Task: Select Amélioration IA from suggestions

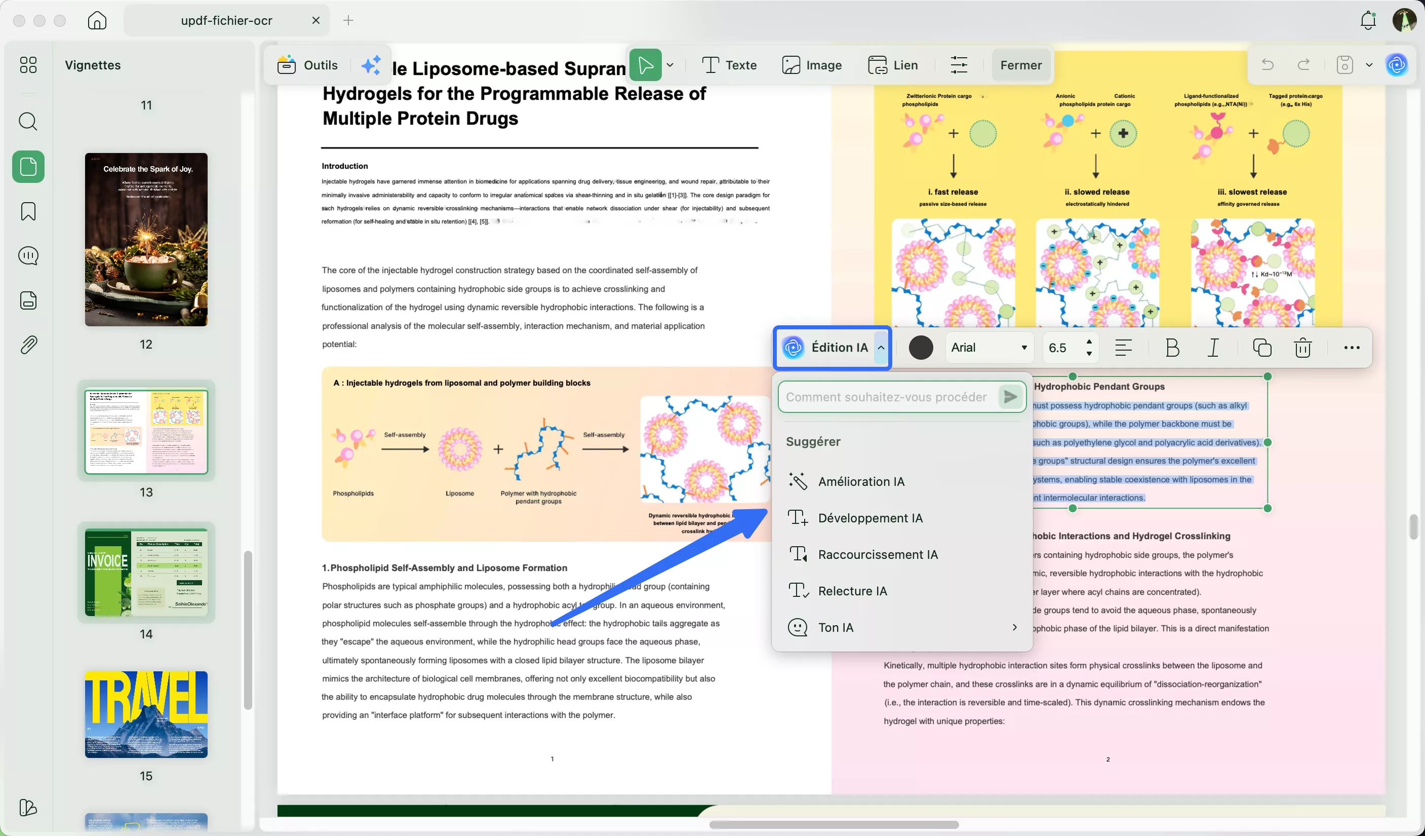Action: click(x=861, y=481)
